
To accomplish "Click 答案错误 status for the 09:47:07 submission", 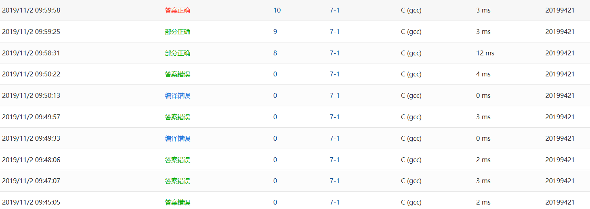I will pos(177,181).
